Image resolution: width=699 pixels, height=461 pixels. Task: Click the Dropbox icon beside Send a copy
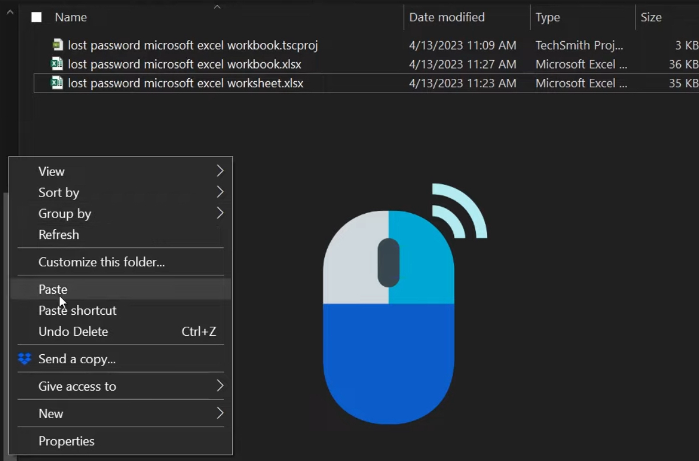point(25,359)
